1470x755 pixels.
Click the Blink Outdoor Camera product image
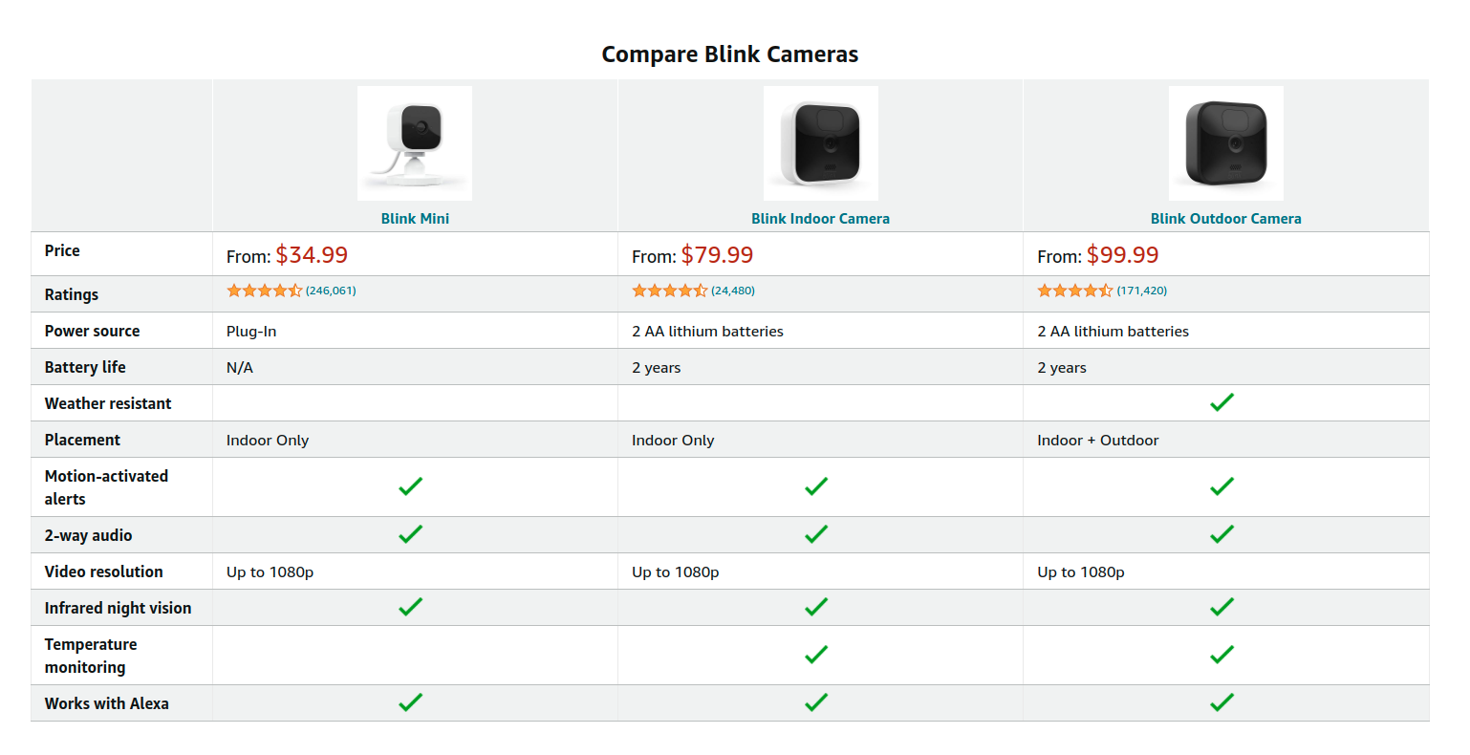pyautogui.click(x=1225, y=143)
